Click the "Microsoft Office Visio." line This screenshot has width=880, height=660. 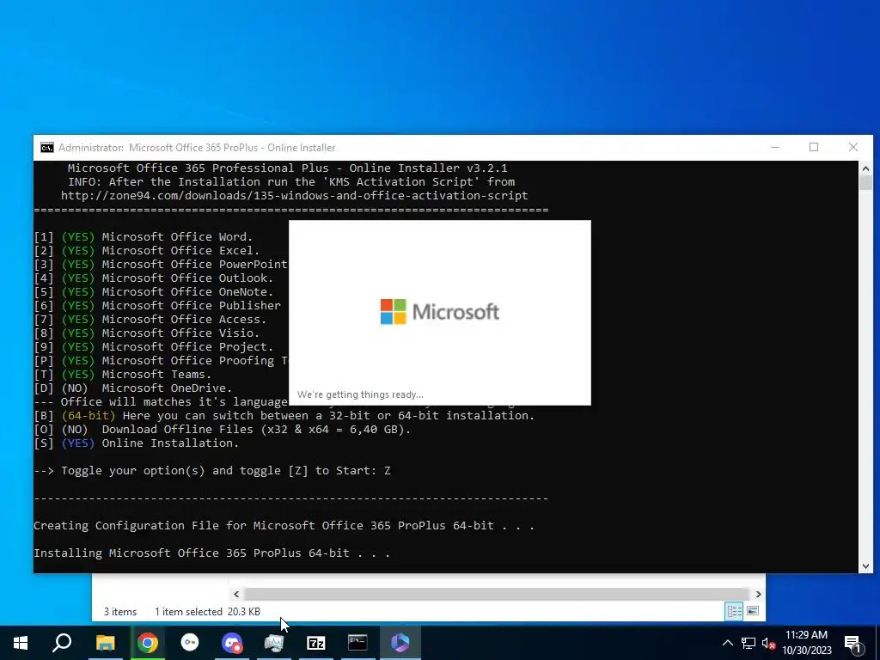click(x=180, y=333)
